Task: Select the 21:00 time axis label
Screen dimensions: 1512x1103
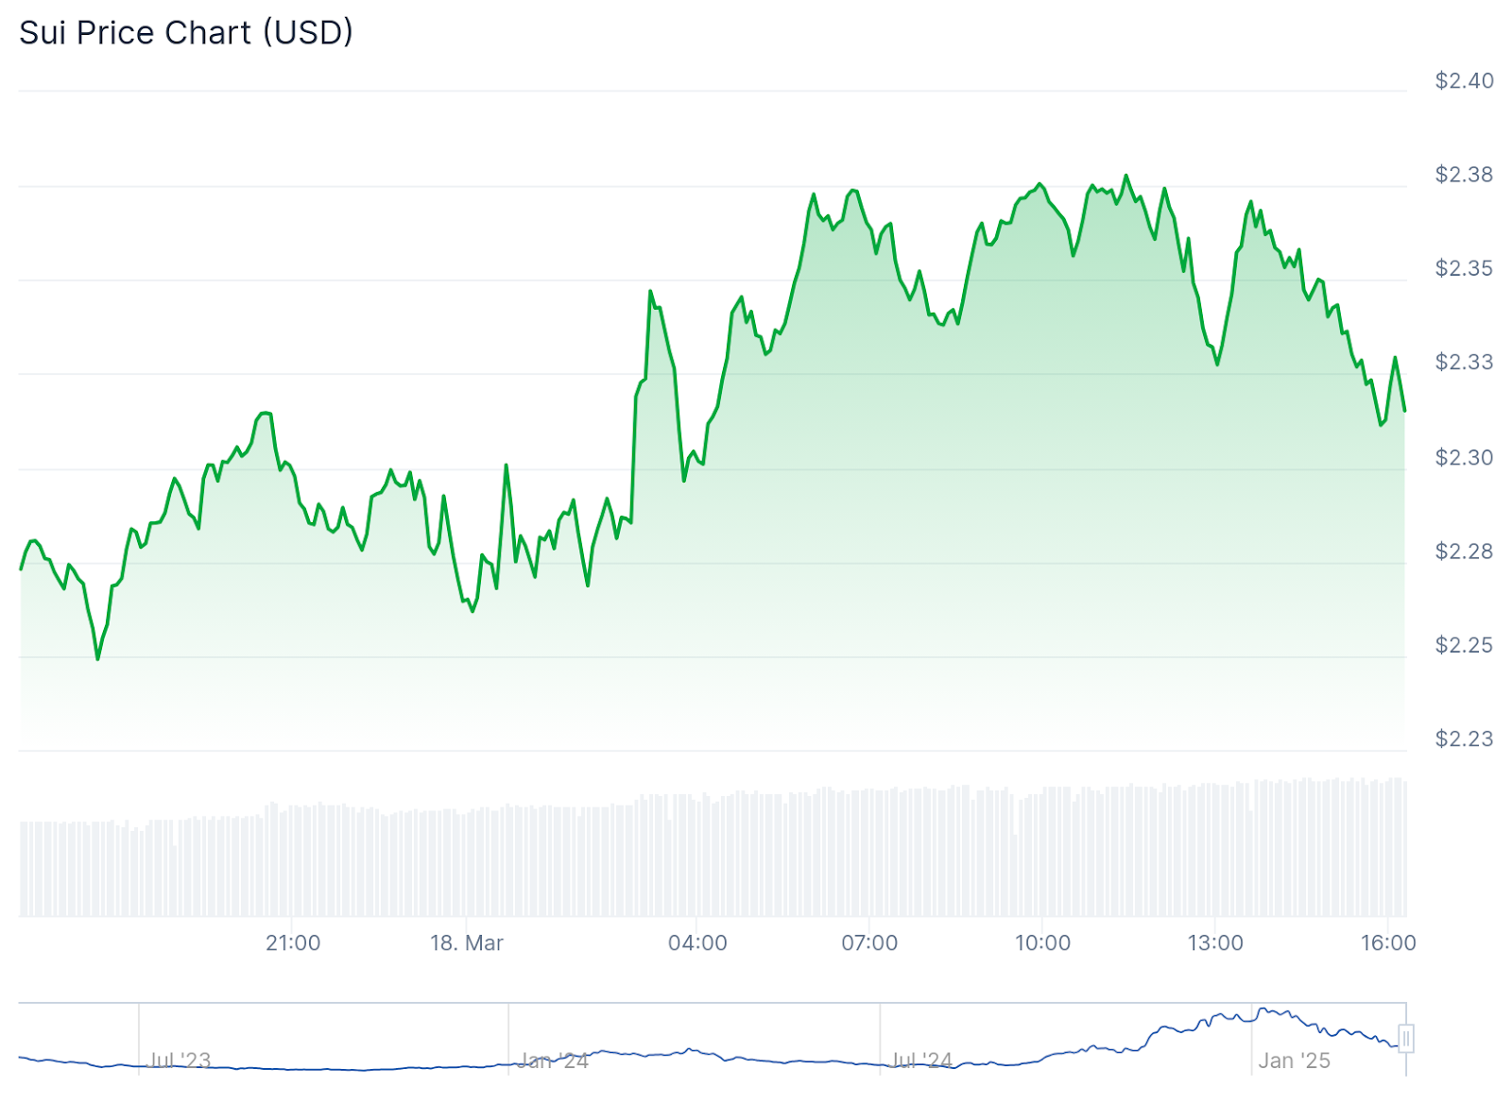Action: (x=293, y=943)
